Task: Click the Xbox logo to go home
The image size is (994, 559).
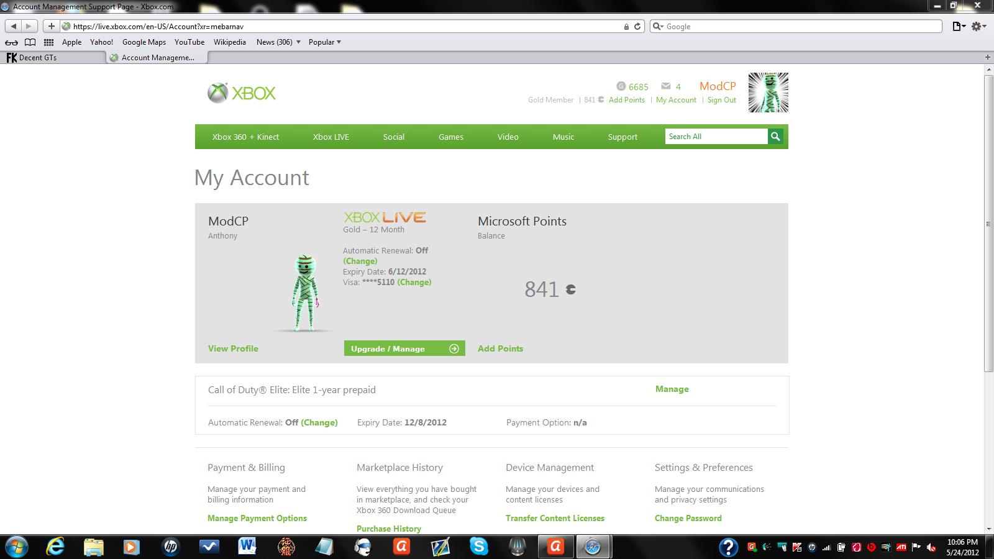Action: point(242,93)
